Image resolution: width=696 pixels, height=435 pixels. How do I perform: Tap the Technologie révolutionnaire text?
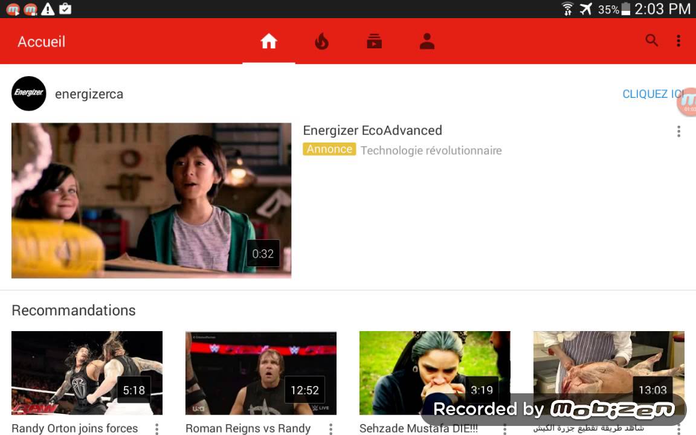431,150
